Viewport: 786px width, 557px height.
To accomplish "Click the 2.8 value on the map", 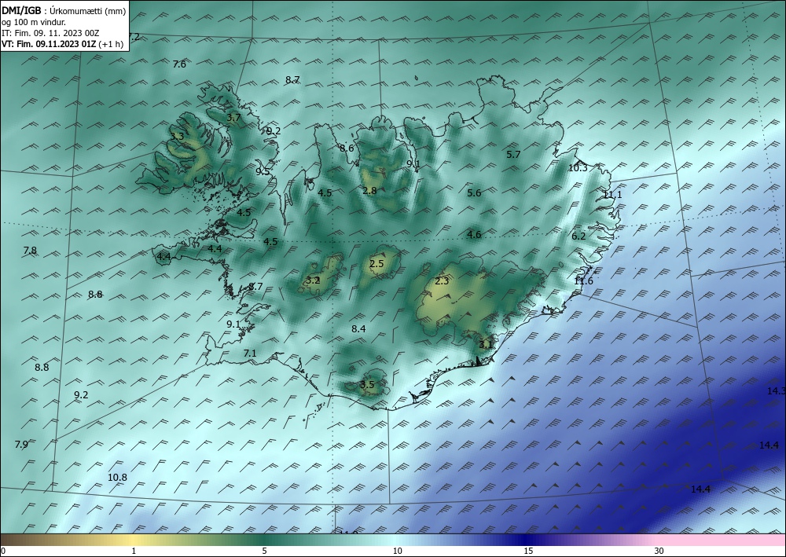I will [369, 190].
